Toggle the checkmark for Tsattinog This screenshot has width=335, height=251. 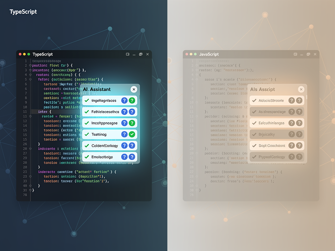tap(87, 134)
